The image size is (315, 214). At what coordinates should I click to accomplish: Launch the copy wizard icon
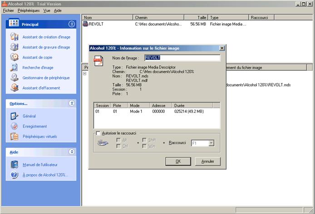tap(15, 57)
